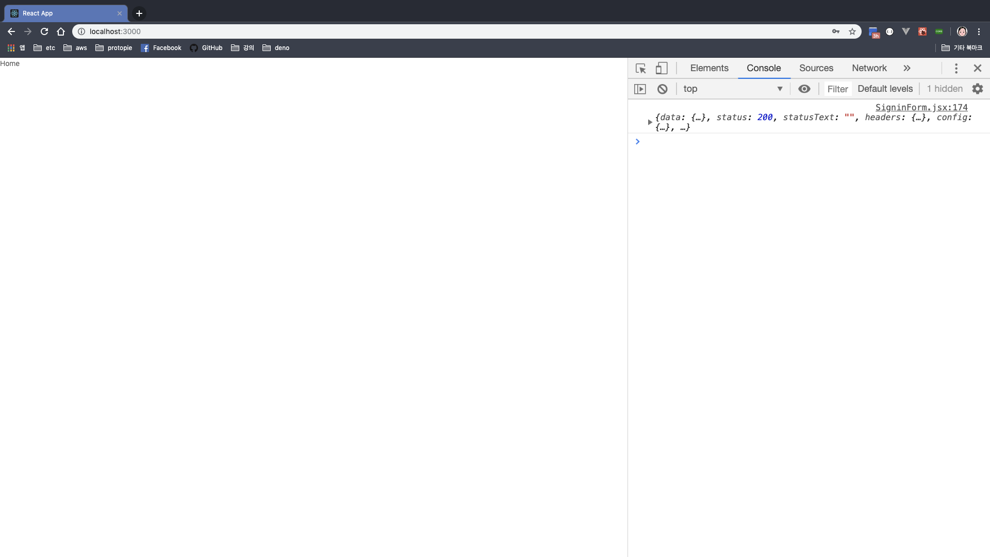The height and width of the screenshot is (557, 990).
Task: Switch to the Elements tab
Action: pos(709,68)
